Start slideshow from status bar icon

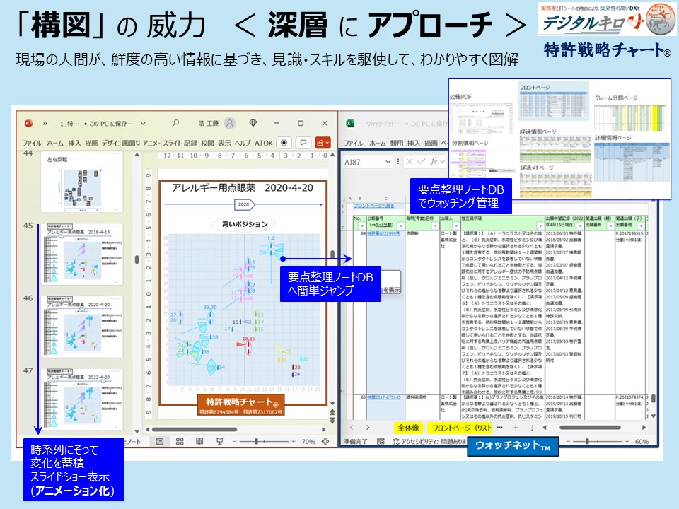tap(219, 441)
